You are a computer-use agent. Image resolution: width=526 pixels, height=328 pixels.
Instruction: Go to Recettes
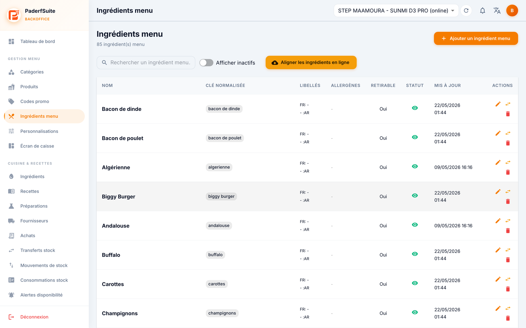[x=44, y=191]
